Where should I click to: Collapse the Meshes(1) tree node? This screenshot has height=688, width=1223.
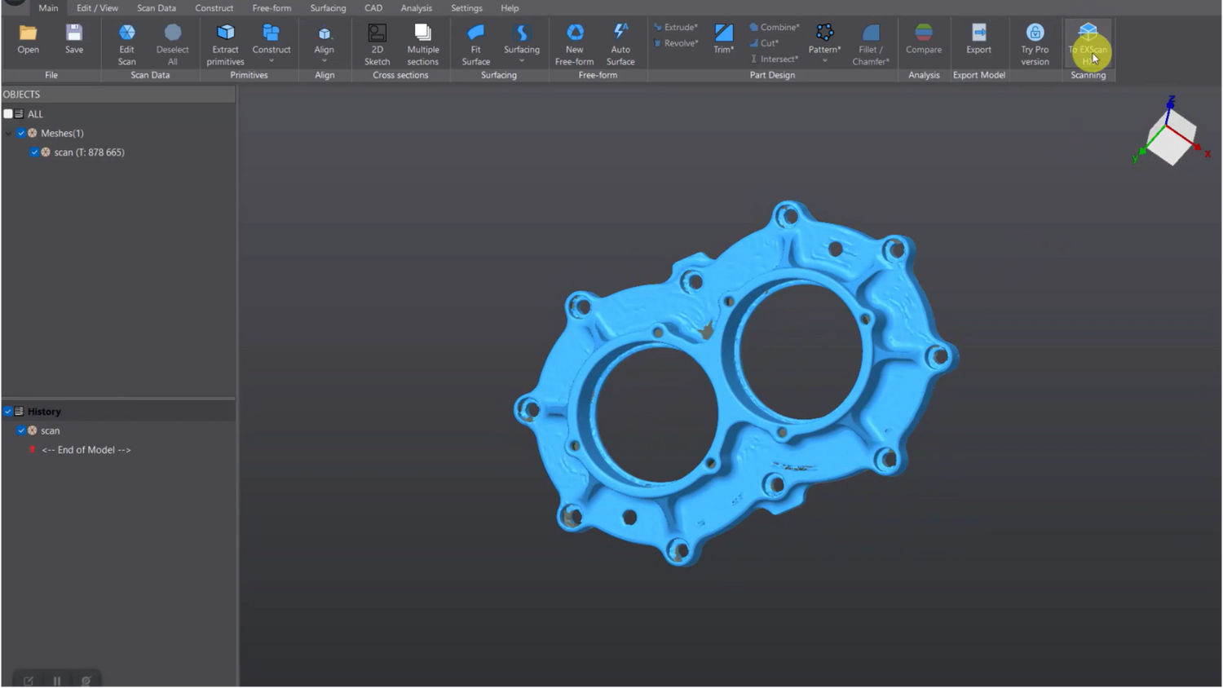8,133
